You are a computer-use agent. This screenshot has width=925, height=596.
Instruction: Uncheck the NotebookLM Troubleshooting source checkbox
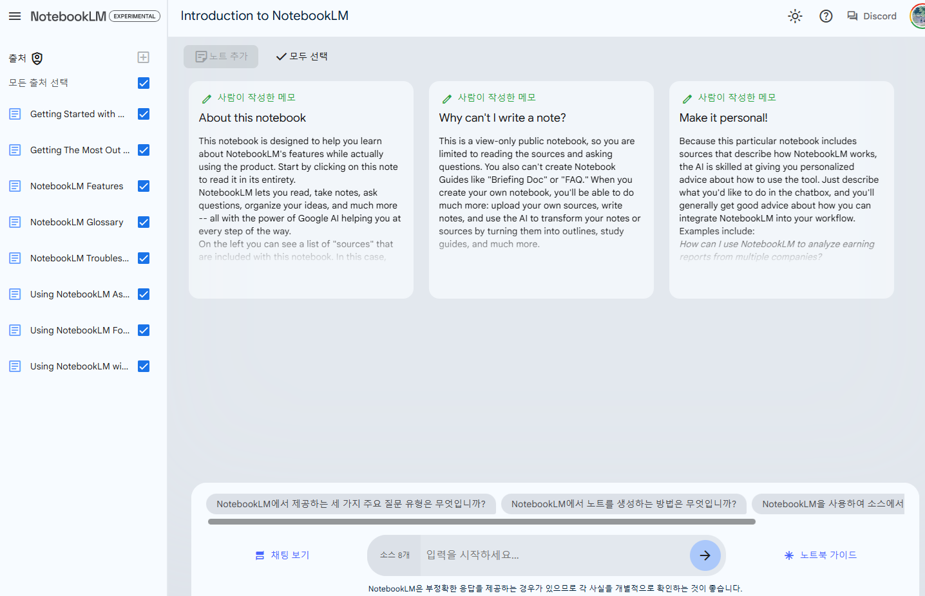[x=144, y=258]
